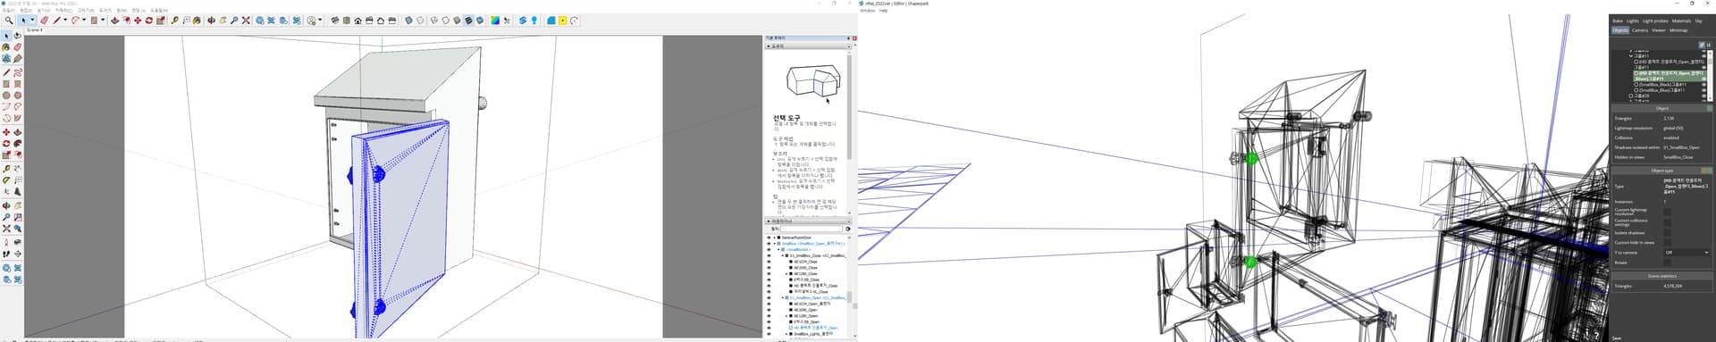Image resolution: width=1716 pixels, height=342 pixels.
Task: Select the Paint Bucket tool
Action: pyautogui.click(x=197, y=20)
